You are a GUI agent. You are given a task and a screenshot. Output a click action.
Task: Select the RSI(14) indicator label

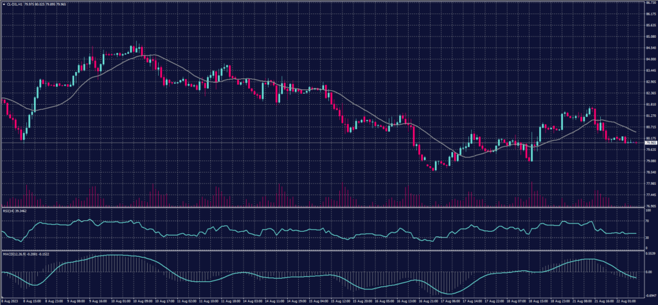pyautogui.click(x=9, y=210)
